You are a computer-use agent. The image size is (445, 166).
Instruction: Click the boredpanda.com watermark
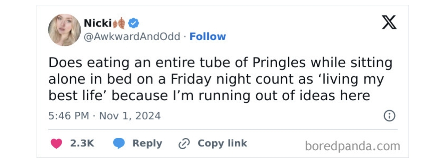tap(353, 146)
